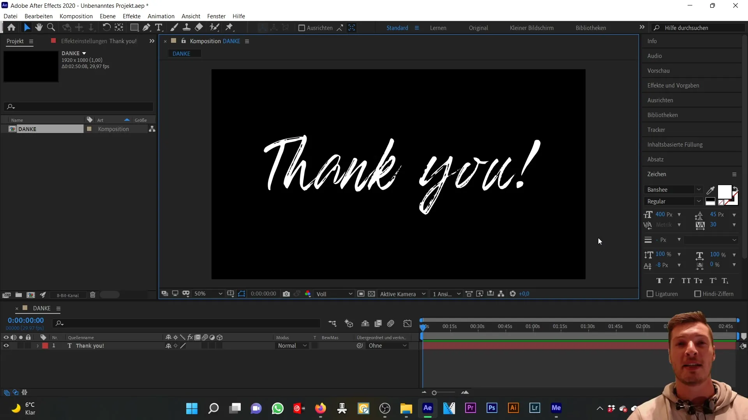Image resolution: width=748 pixels, height=420 pixels.
Task: Open the Effekte menu in menu bar
Action: click(132, 16)
